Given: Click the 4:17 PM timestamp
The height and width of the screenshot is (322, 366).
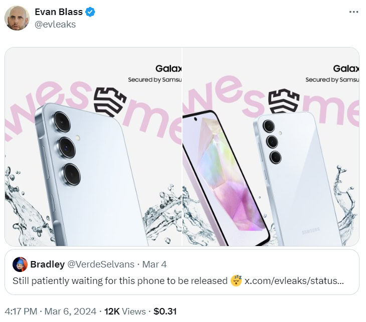Looking at the screenshot, I should (21, 311).
